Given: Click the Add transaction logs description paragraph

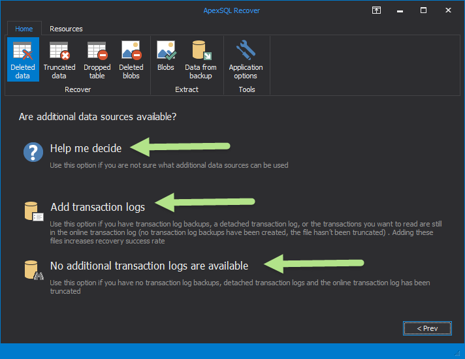Looking at the screenshot, I should (246, 232).
